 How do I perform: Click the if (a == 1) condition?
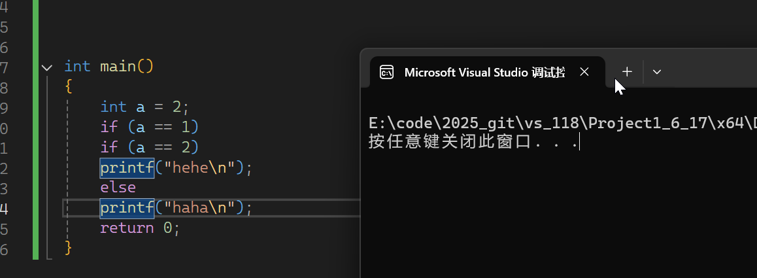[150, 127]
